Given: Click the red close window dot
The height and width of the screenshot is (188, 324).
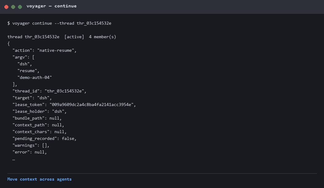Looking at the screenshot, I should pyautogui.click(x=6, y=7).
